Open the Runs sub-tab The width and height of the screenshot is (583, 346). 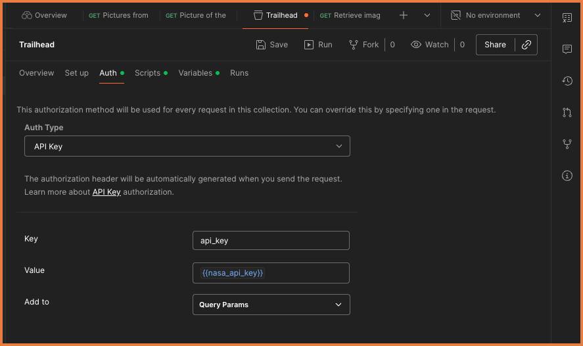coord(239,73)
